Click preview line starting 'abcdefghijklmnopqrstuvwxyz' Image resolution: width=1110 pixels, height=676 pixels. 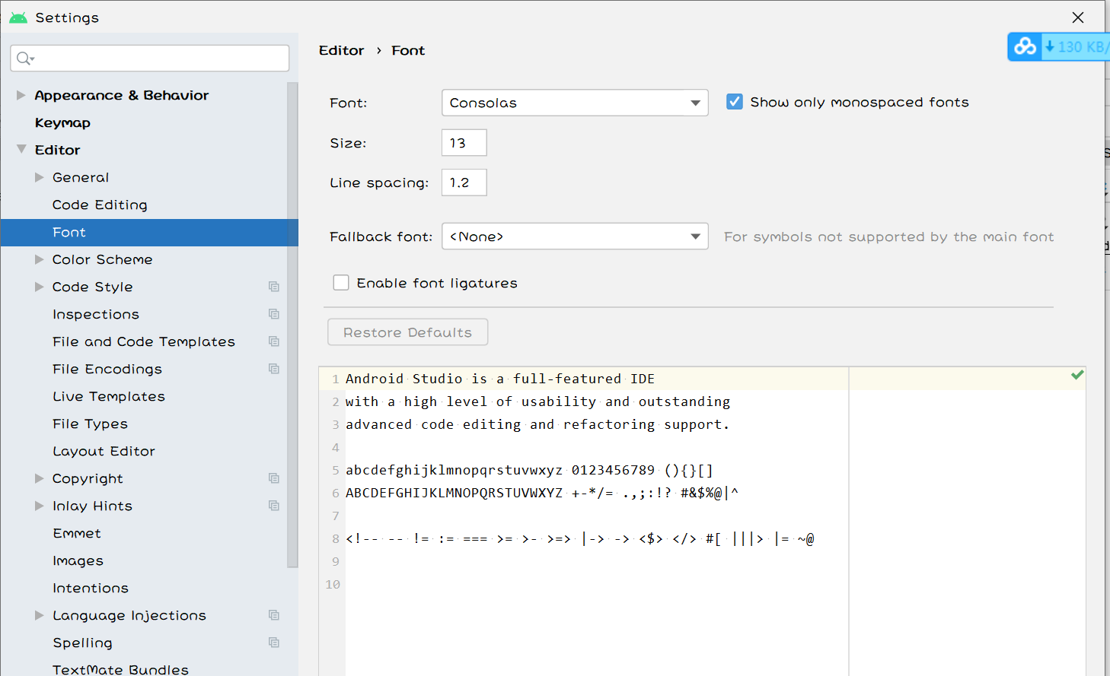pyautogui.click(x=529, y=470)
